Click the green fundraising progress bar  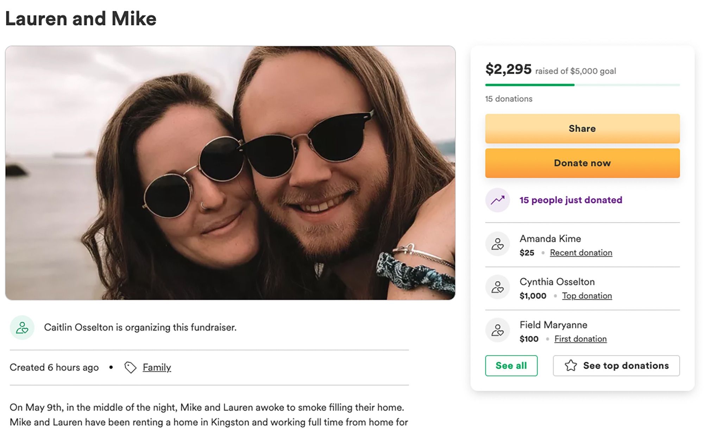pyautogui.click(x=529, y=85)
